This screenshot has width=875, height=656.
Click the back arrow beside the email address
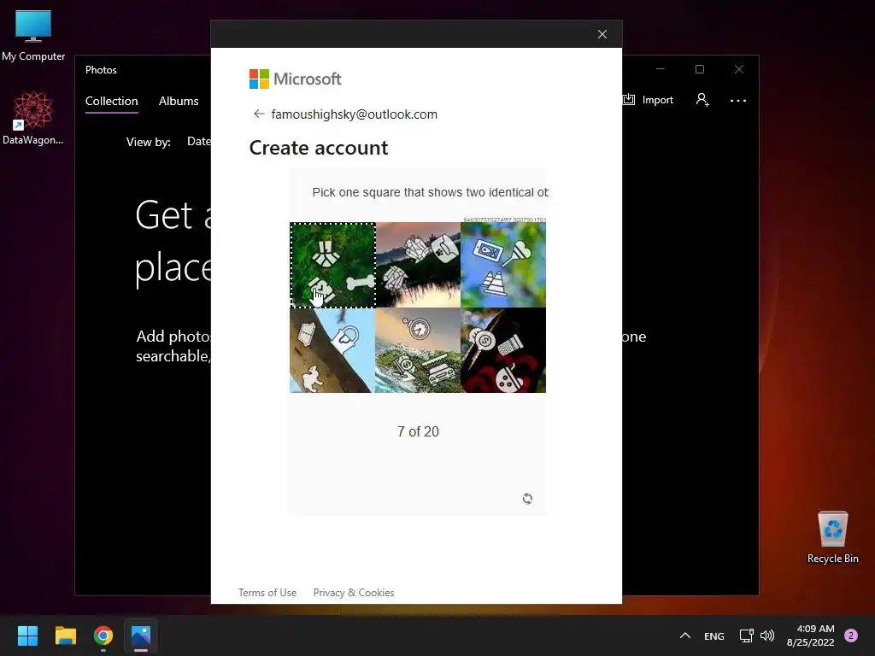(x=258, y=114)
